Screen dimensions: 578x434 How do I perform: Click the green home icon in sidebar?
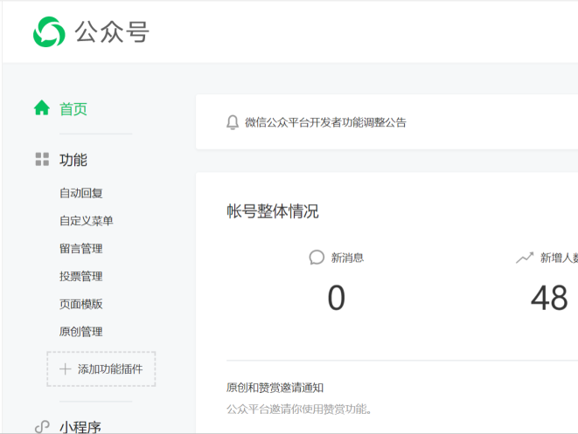point(41,108)
